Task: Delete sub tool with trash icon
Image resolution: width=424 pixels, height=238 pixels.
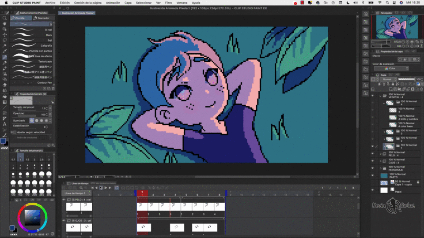Action: coord(53,89)
